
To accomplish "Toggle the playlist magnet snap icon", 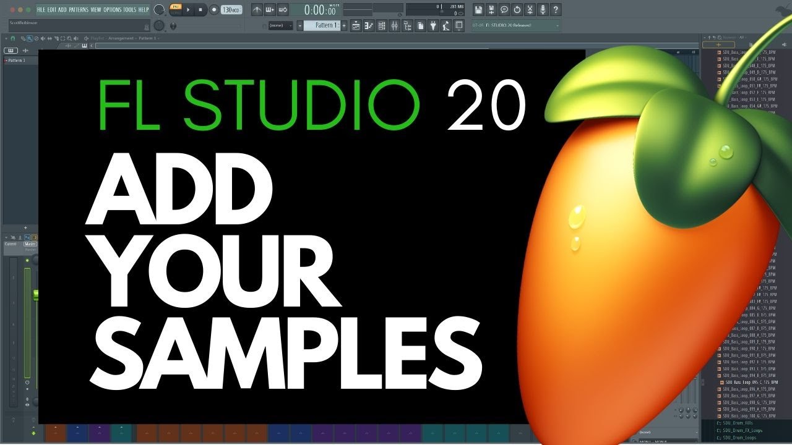I will tap(12, 38).
